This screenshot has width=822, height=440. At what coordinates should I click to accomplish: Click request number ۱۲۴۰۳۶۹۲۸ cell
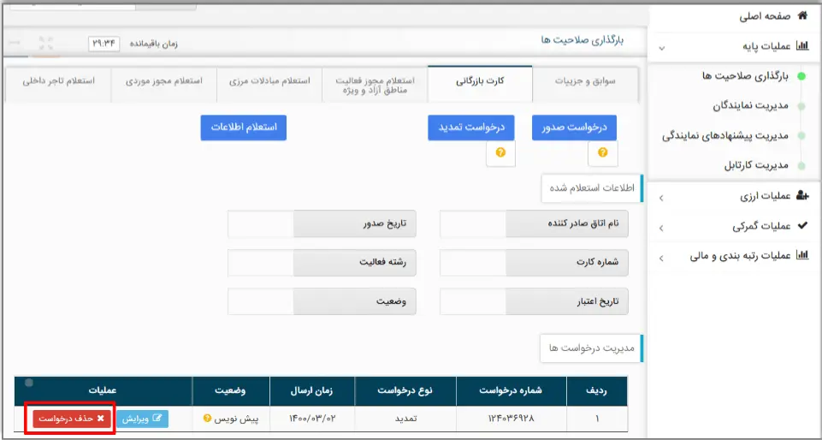point(512,419)
